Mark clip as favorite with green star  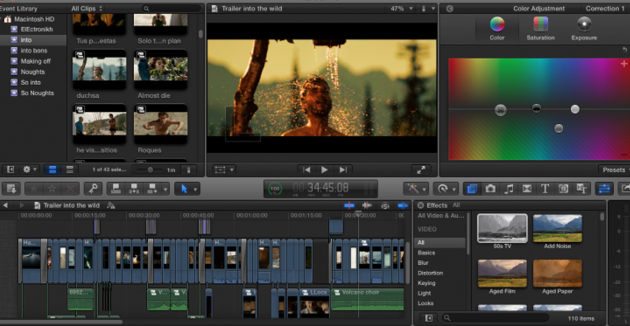[34, 188]
